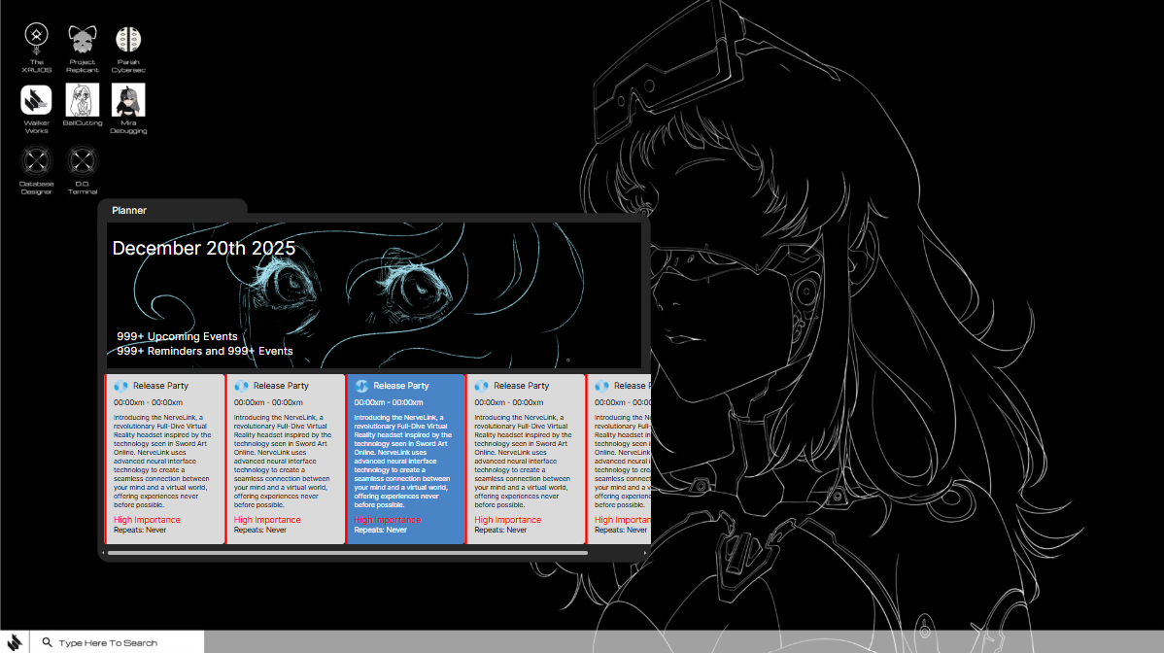1164x653 pixels.
Task: Click the taskbar search magnifier icon
Action: click(47, 642)
